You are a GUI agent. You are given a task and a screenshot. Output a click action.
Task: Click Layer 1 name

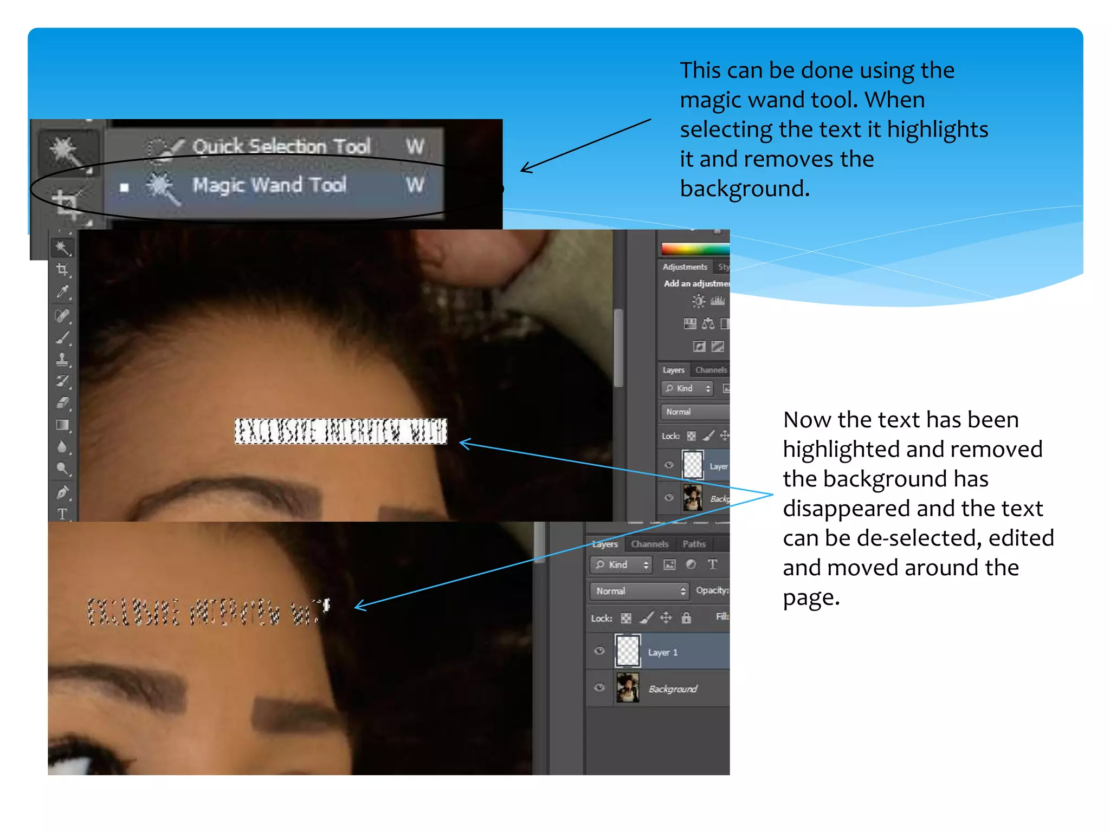pos(662,653)
